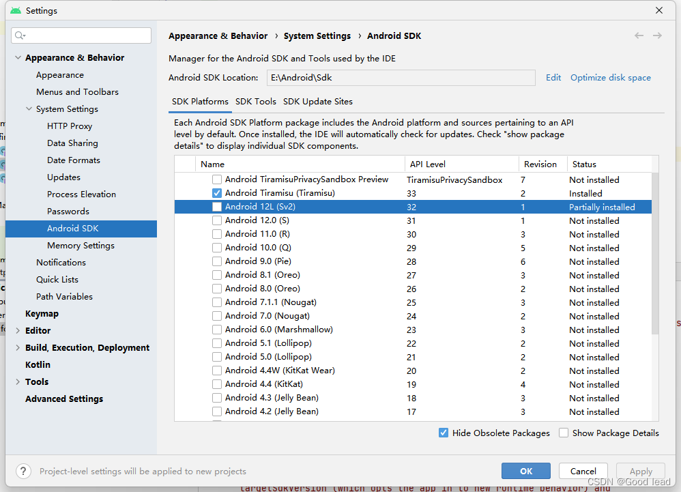Expand Build, Execution, Deployment node

click(x=18, y=347)
